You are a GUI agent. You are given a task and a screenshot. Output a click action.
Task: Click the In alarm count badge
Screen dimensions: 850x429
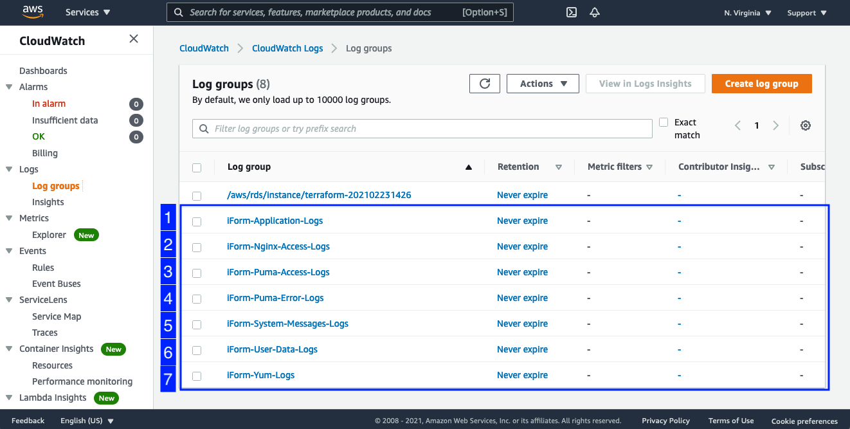click(136, 104)
